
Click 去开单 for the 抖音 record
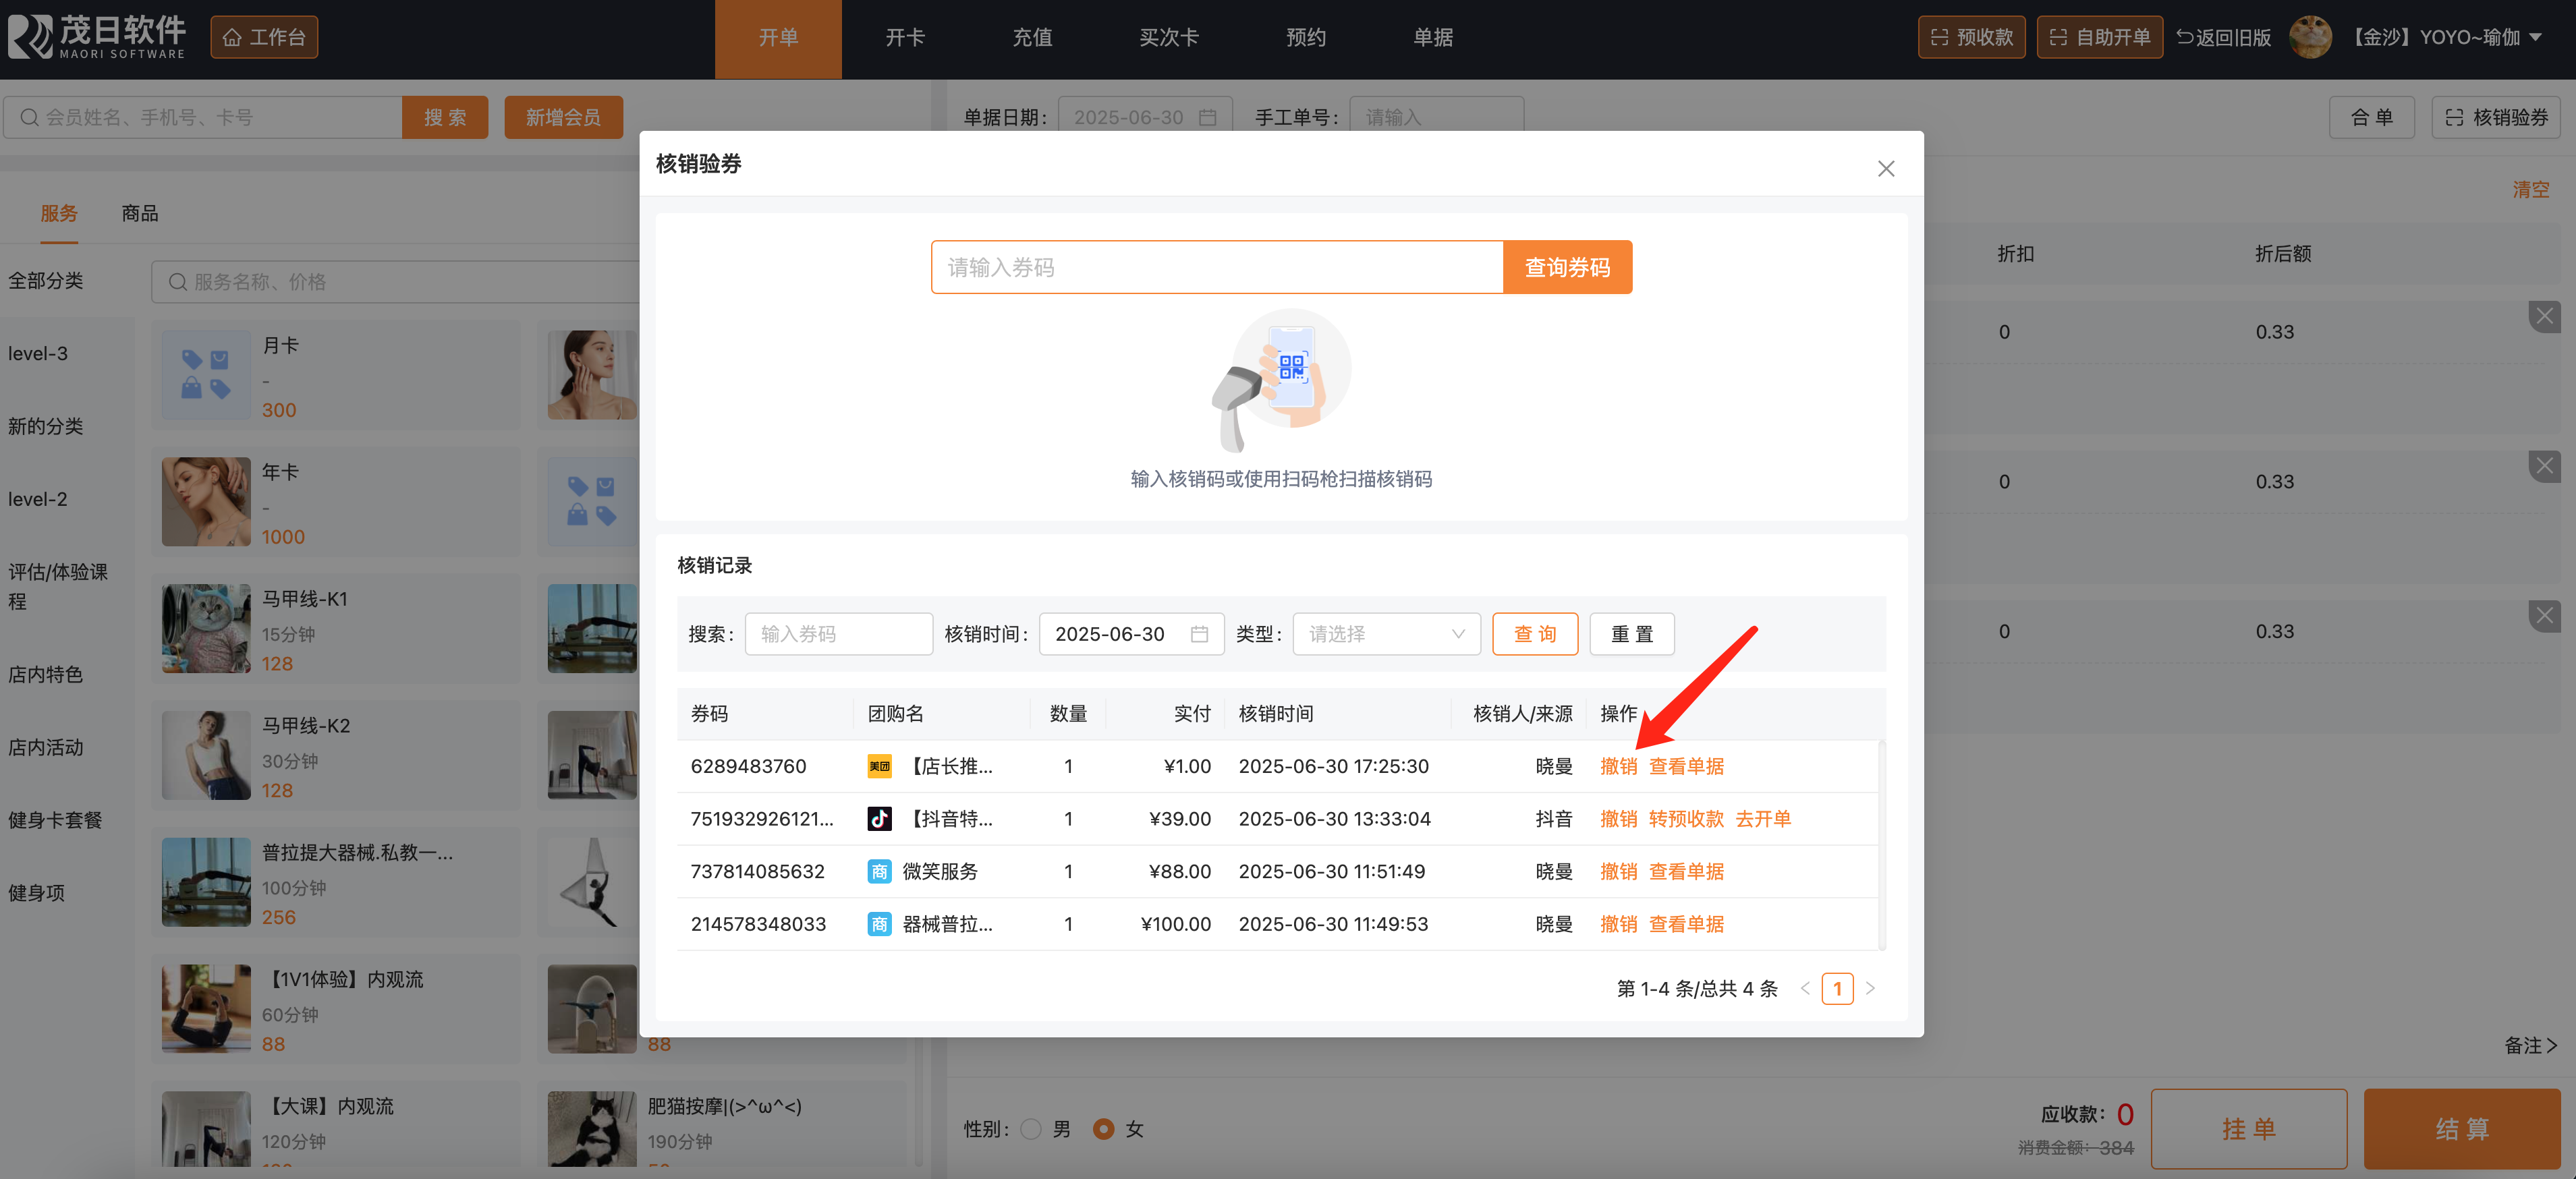click(1762, 819)
